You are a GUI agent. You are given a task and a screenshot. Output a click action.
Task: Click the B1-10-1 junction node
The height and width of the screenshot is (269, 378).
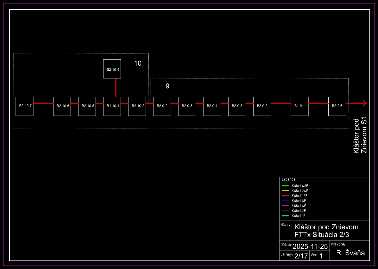point(112,106)
